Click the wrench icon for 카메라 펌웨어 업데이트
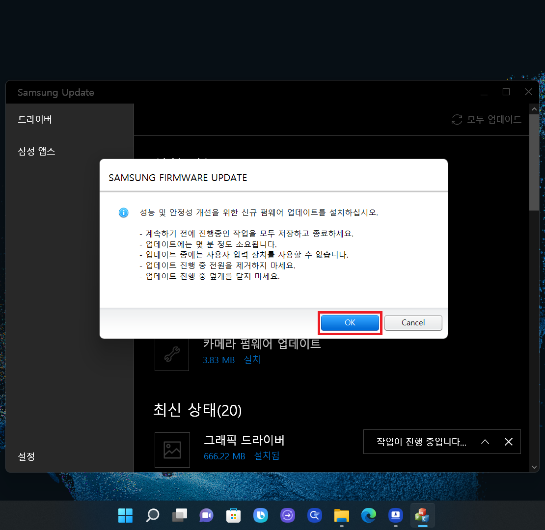Image resolution: width=545 pixels, height=530 pixels. pos(172,354)
